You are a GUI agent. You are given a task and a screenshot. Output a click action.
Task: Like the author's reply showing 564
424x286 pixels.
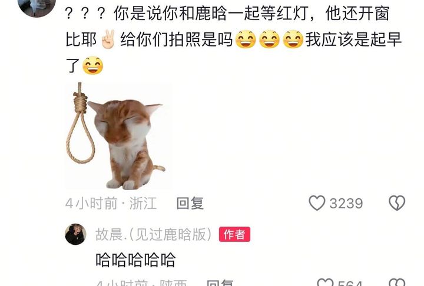pos(325,282)
